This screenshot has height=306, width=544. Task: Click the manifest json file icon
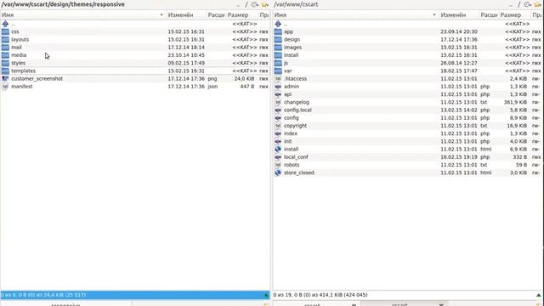[5, 87]
